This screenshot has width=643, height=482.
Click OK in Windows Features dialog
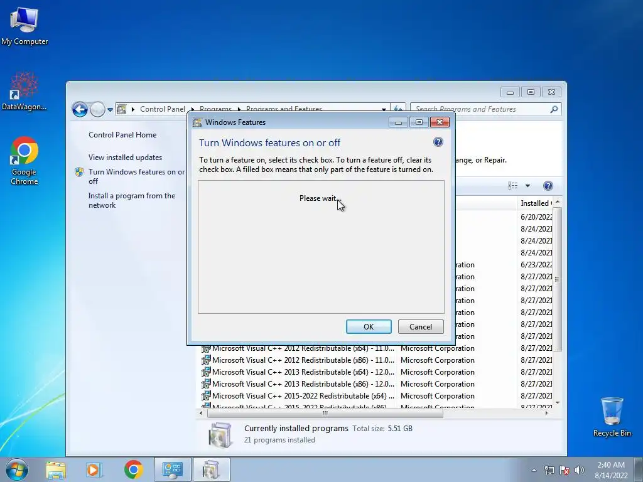(369, 326)
